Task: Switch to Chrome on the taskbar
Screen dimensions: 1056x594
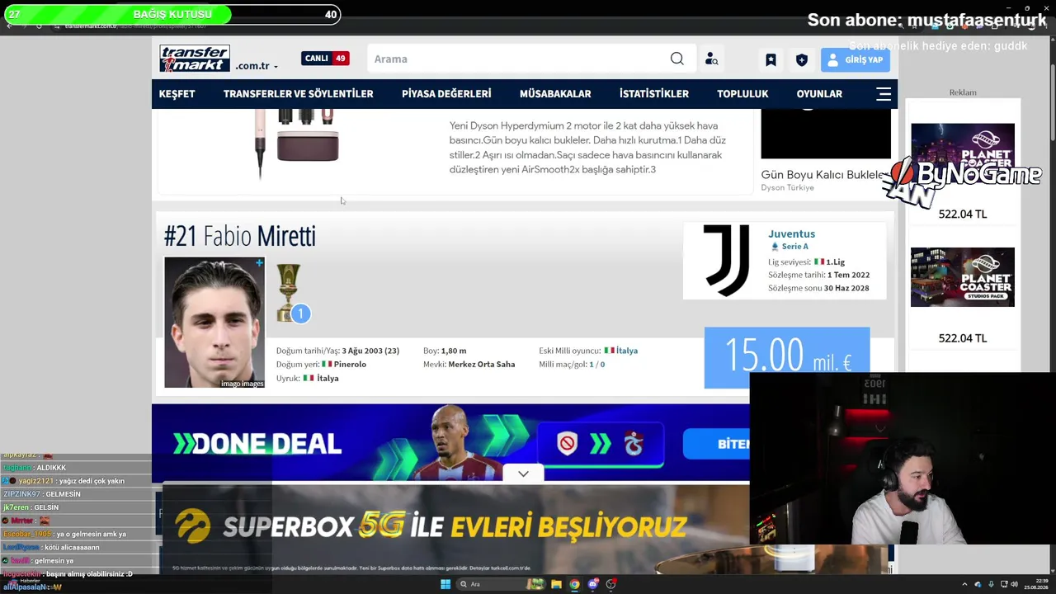Action: tap(574, 584)
